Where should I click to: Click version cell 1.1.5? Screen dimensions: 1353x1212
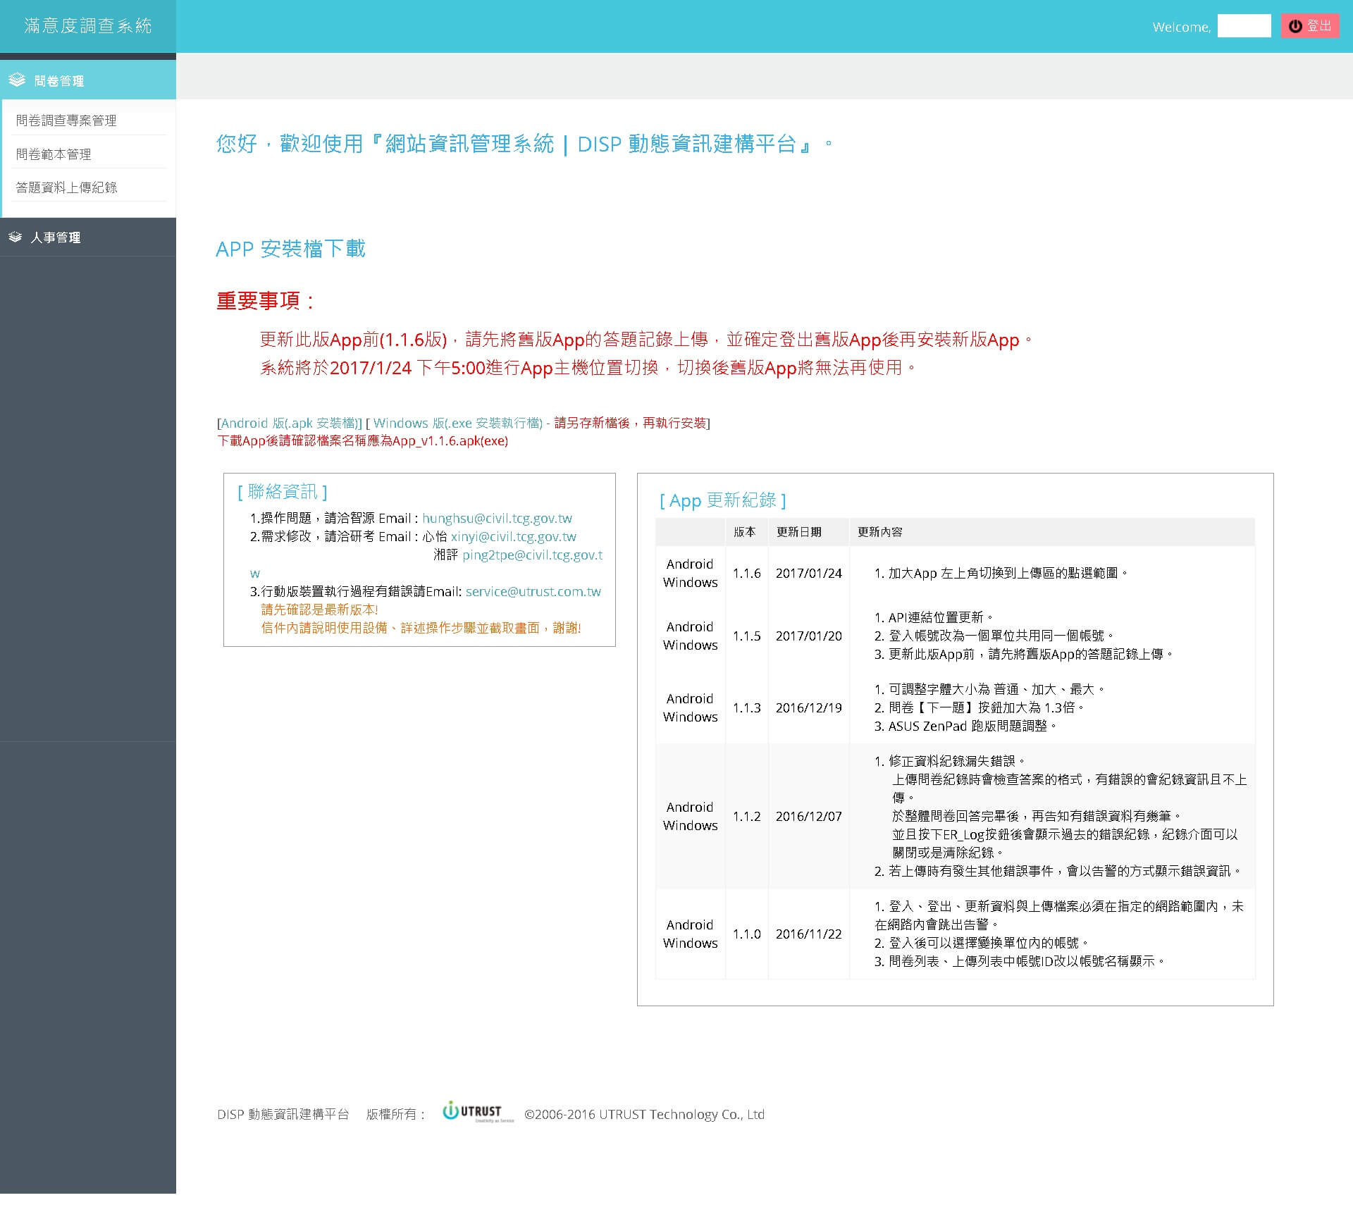click(x=747, y=636)
